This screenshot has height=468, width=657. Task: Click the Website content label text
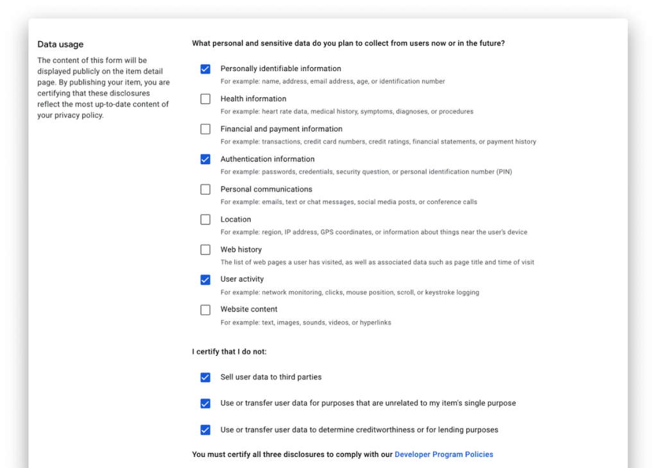(249, 310)
